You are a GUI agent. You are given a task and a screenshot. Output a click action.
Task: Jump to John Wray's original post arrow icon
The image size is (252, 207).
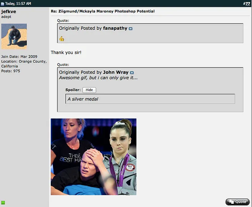(132, 73)
